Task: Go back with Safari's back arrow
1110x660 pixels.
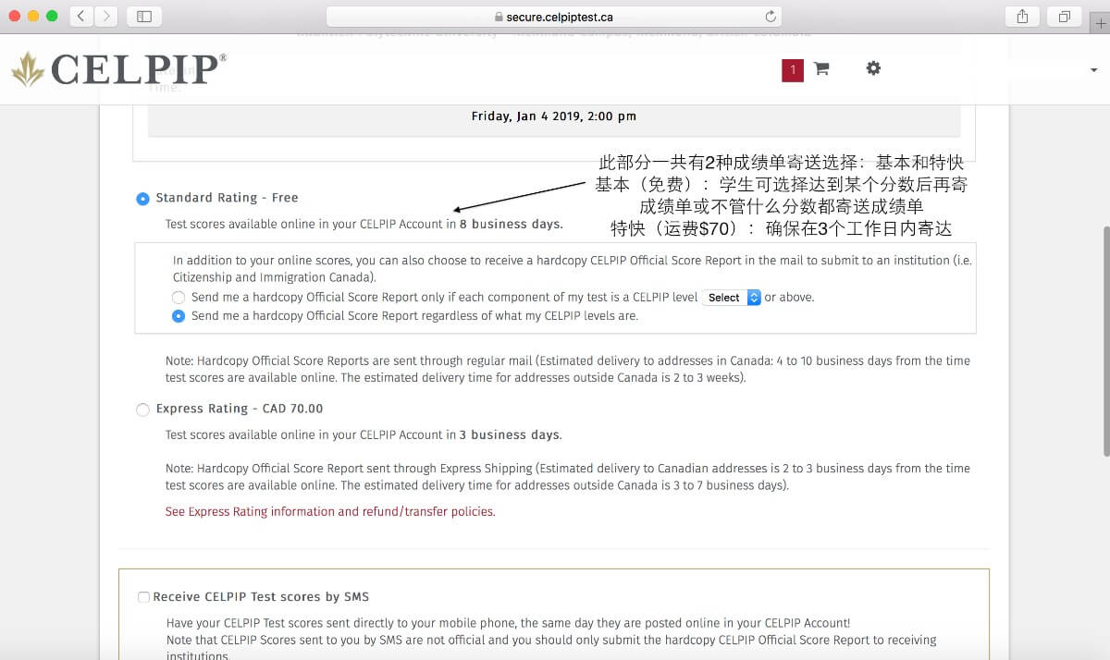Action: coord(81,16)
